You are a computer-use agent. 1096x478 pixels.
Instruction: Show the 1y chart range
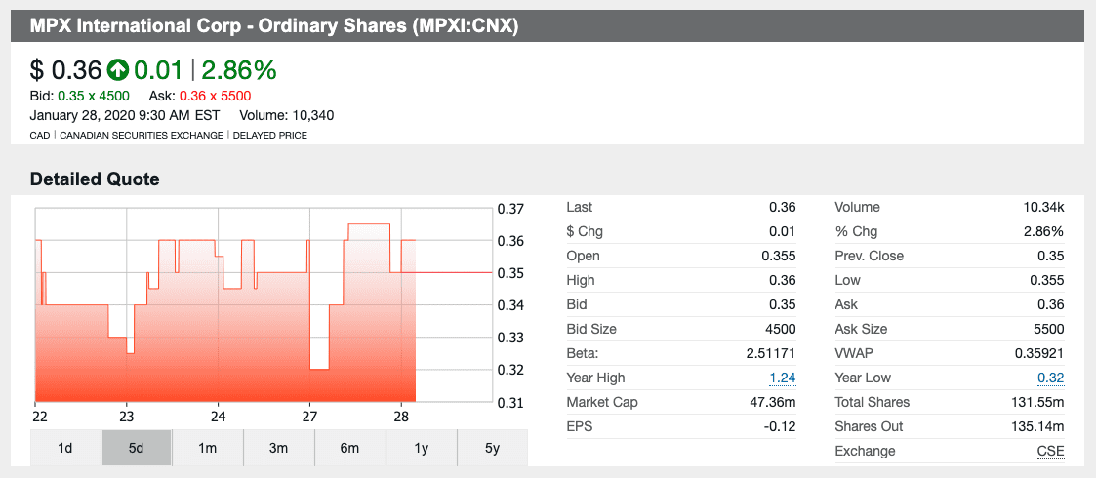point(422,448)
